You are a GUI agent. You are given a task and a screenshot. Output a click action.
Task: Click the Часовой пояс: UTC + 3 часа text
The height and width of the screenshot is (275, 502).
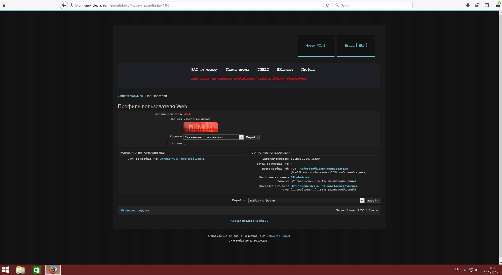[x=357, y=210]
